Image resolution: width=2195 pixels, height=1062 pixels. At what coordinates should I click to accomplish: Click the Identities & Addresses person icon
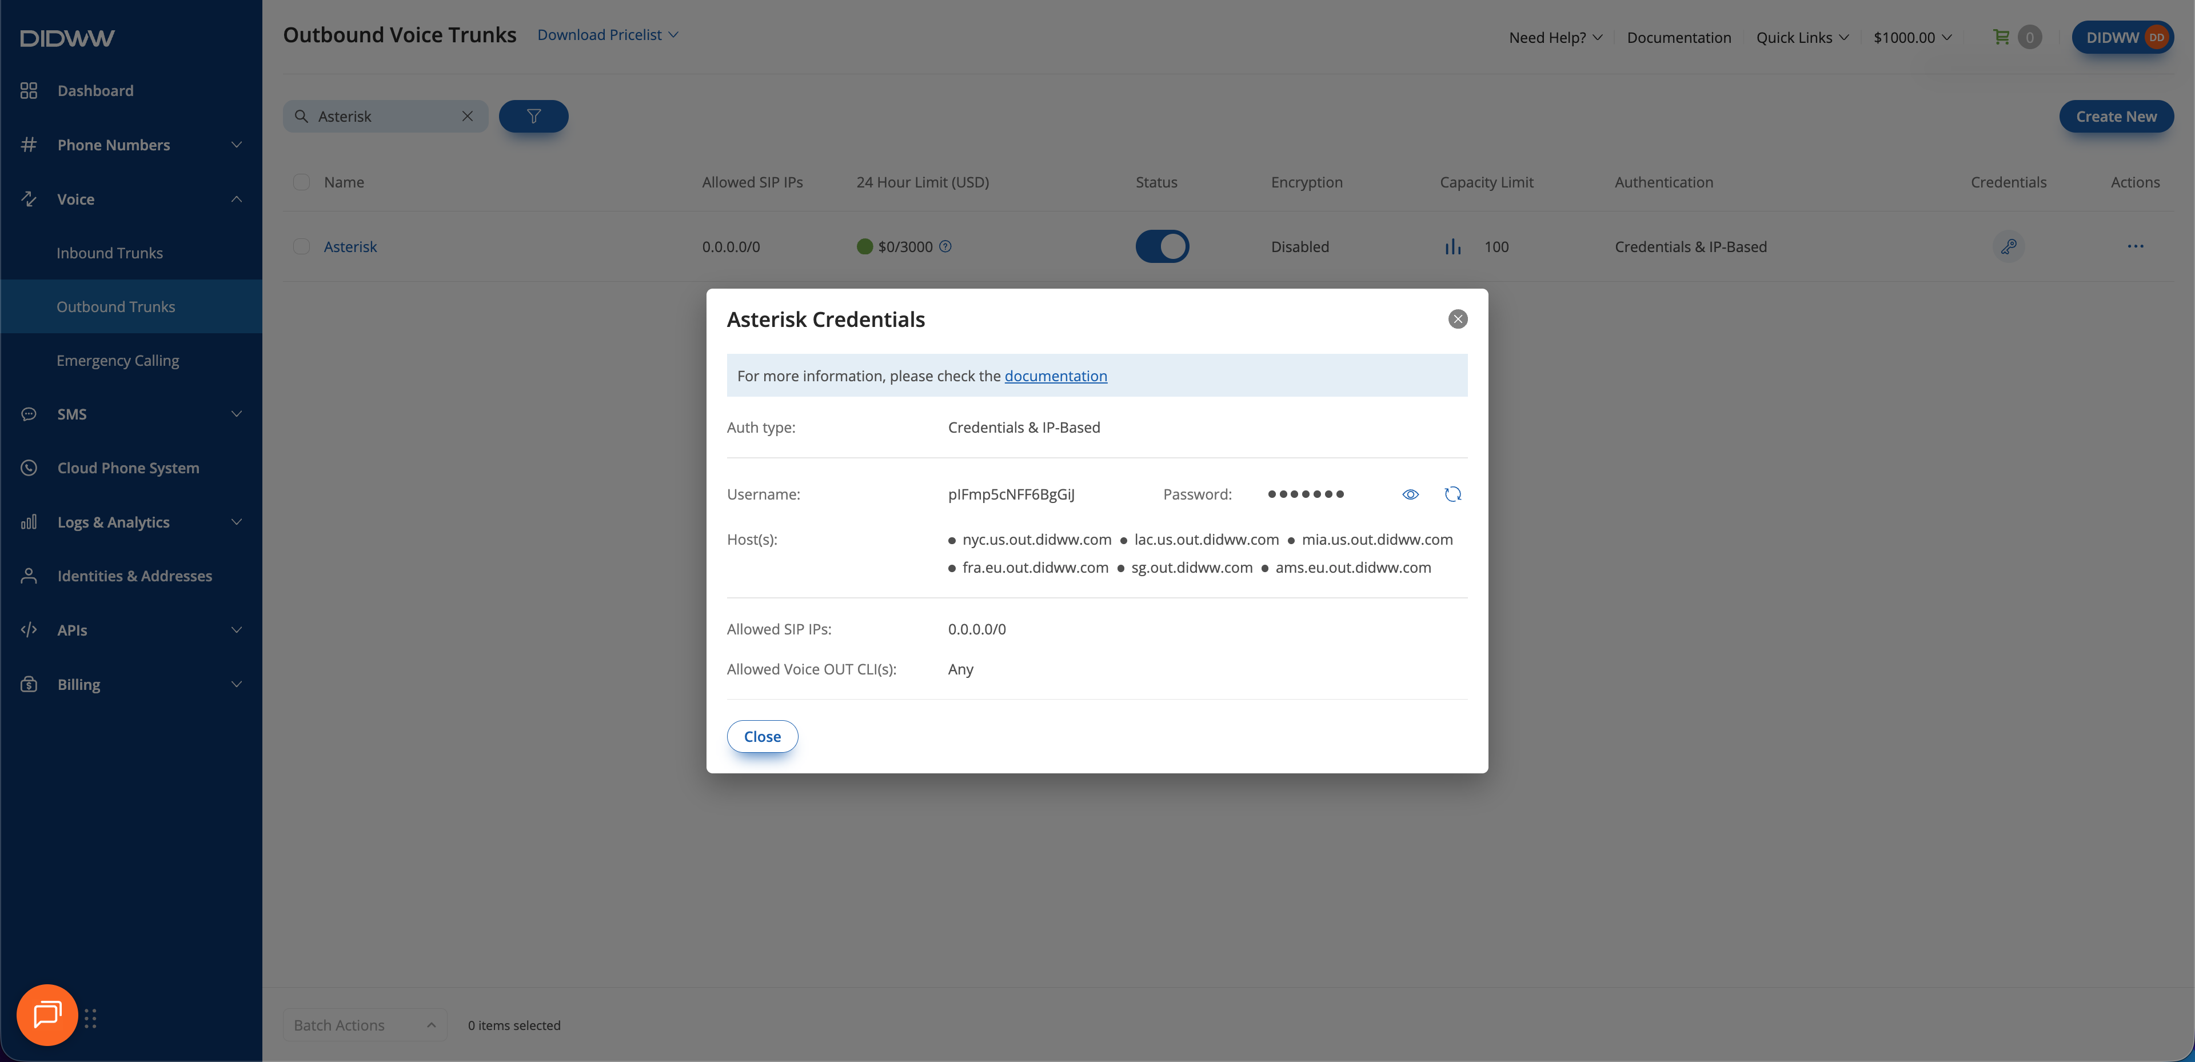point(29,576)
